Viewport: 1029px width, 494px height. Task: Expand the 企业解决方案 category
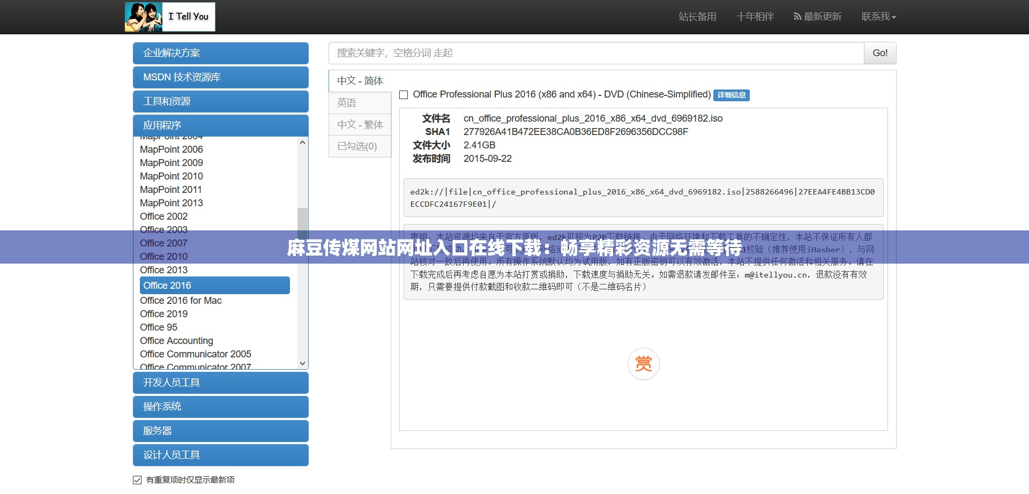(x=221, y=53)
